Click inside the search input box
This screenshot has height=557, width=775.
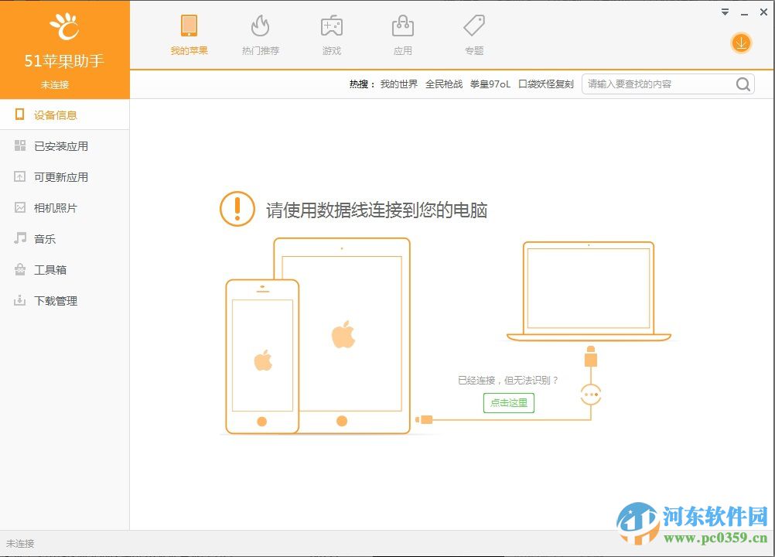coord(654,84)
